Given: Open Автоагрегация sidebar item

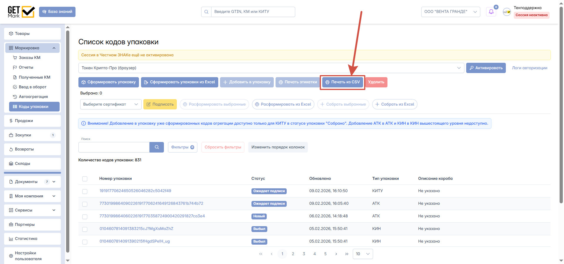Looking at the screenshot, I should point(33,97).
